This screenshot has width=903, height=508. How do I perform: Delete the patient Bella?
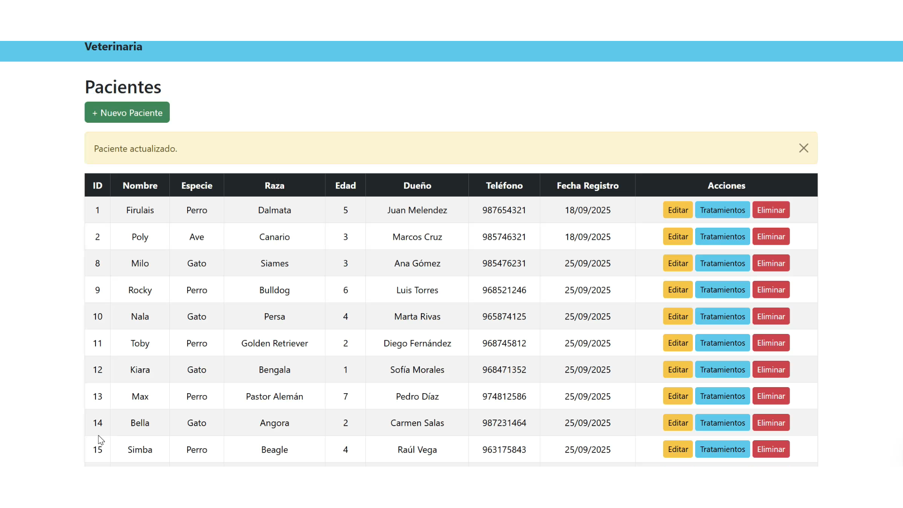[770, 423]
